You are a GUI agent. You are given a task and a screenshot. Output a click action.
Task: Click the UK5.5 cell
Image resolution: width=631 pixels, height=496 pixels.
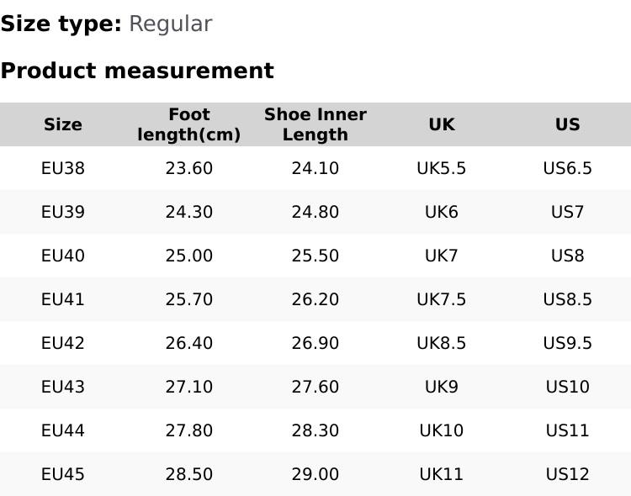(x=442, y=168)
